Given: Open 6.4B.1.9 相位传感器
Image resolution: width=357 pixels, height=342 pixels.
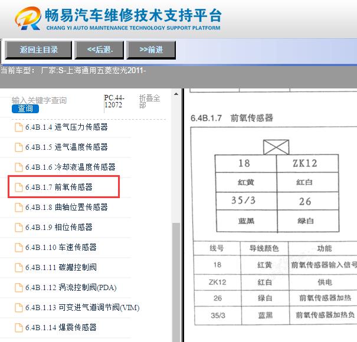Looking at the screenshot, I should [x=59, y=227].
